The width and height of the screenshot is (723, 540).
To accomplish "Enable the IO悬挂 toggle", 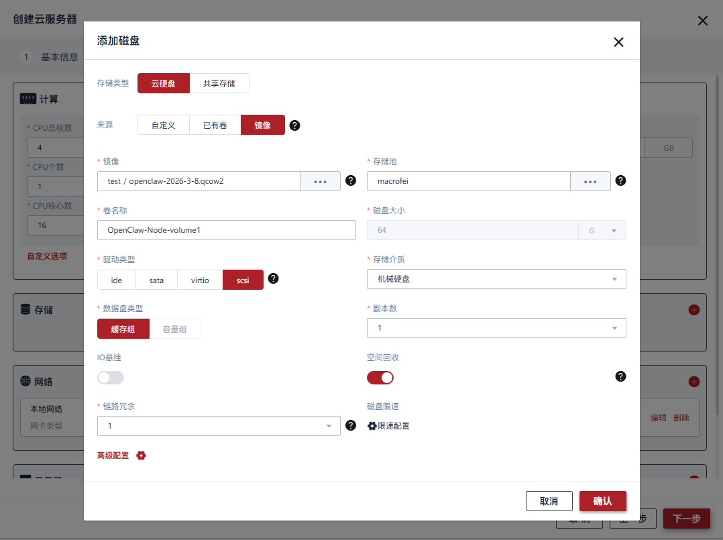I will click(x=111, y=378).
